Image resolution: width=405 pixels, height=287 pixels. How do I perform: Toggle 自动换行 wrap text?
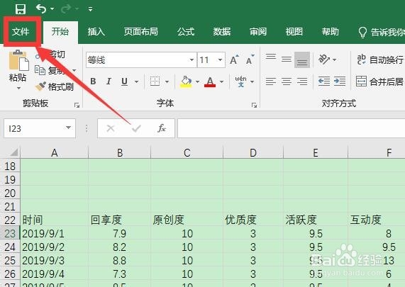coord(380,60)
